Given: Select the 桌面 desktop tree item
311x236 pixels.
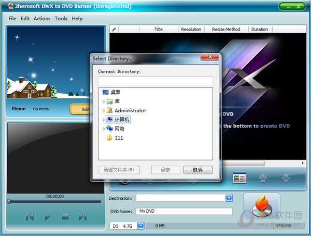Looking at the screenshot, I should 111,92.
